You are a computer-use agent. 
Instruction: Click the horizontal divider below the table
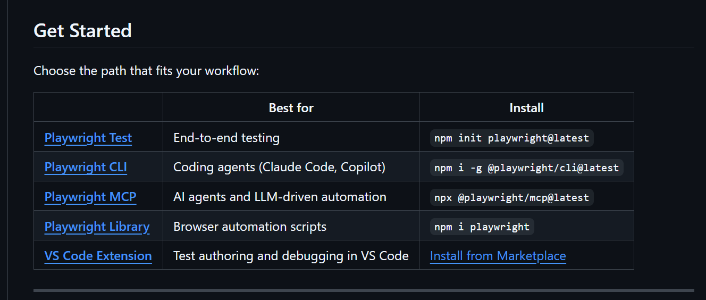pos(364,290)
